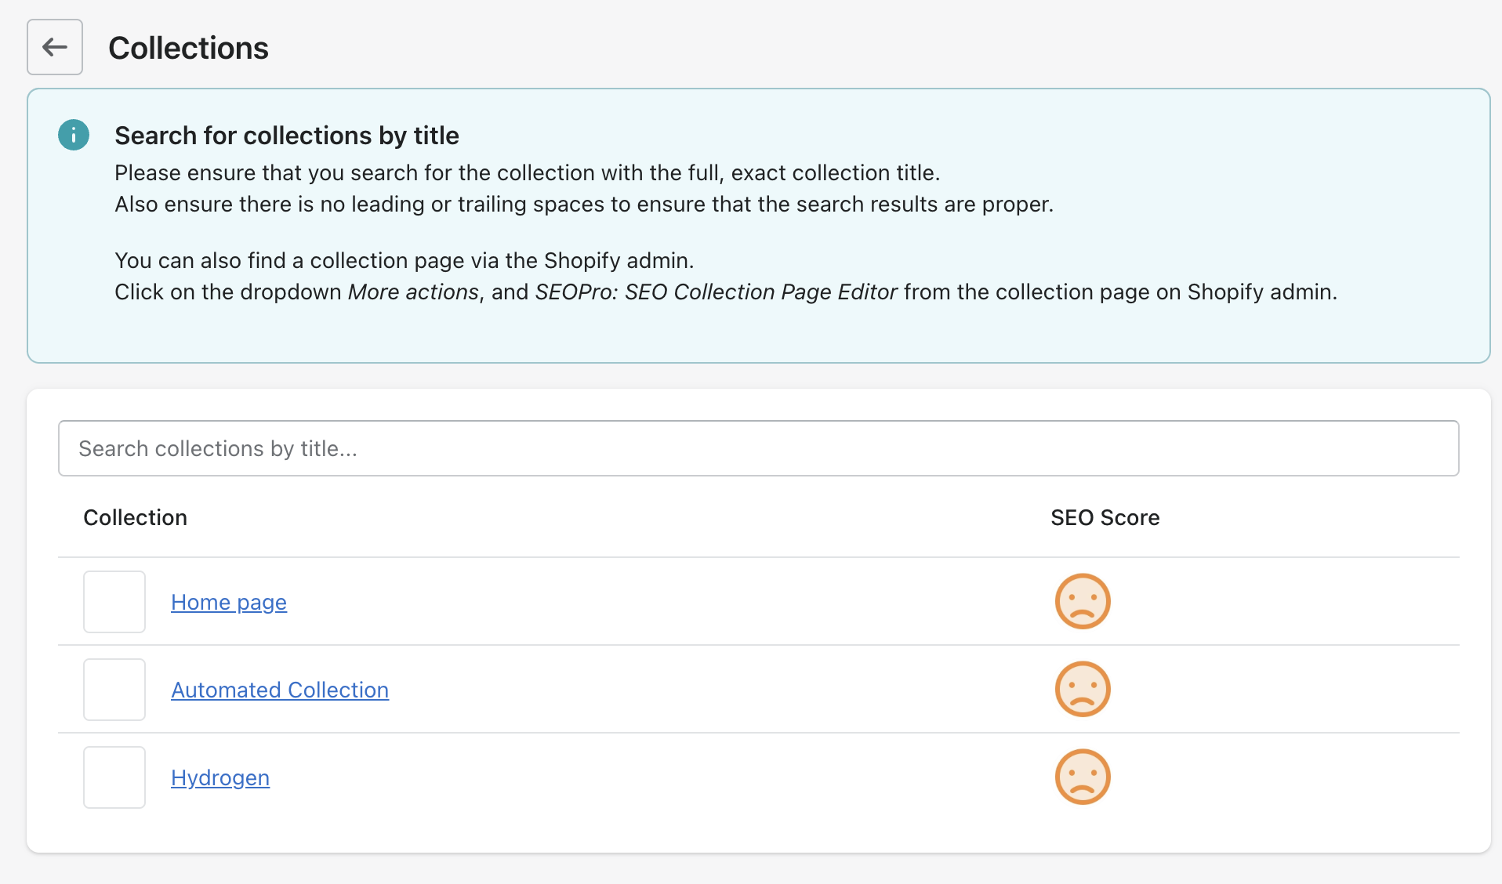Select the Hydrogen collection image placeholder
This screenshot has height=884, width=1502.
pos(114,777)
